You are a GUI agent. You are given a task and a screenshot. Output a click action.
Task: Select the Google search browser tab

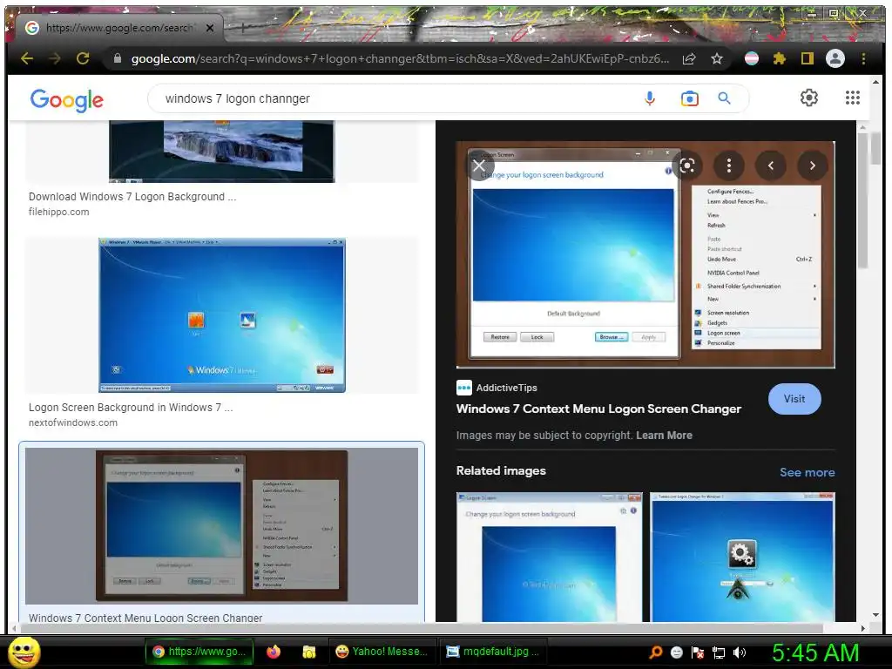(118, 27)
